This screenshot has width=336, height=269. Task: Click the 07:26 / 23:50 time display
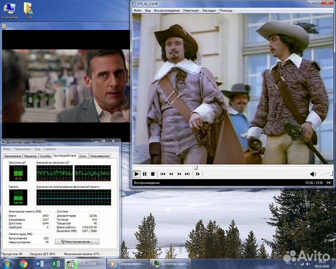pos(314,183)
